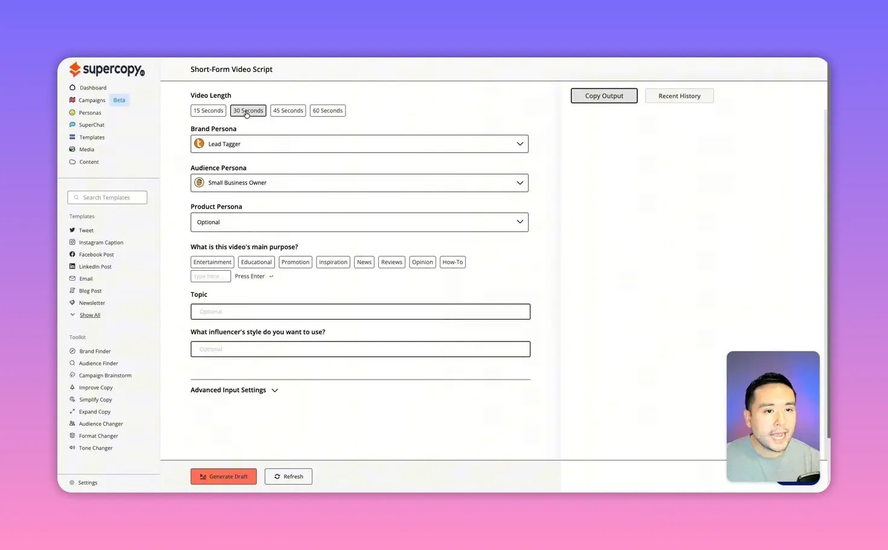Screen dimensions: 888x550
Task: Click the Generate Draft button
Action: [224, 476]
